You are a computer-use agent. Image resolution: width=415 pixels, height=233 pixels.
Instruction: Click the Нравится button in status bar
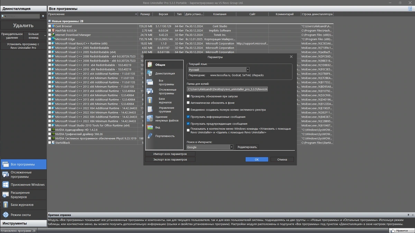click(x=402, y=231)
